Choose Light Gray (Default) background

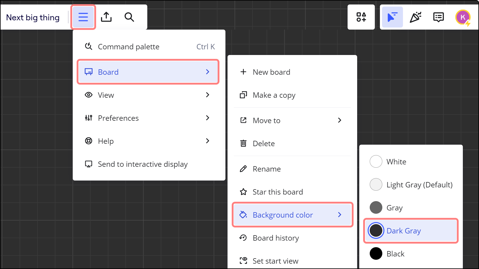click(419, 185)
